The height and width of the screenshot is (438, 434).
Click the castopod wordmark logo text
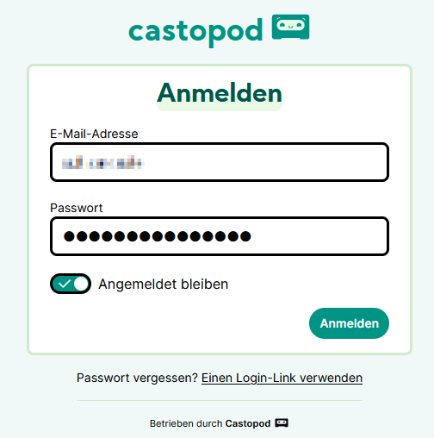click(195, 31)
